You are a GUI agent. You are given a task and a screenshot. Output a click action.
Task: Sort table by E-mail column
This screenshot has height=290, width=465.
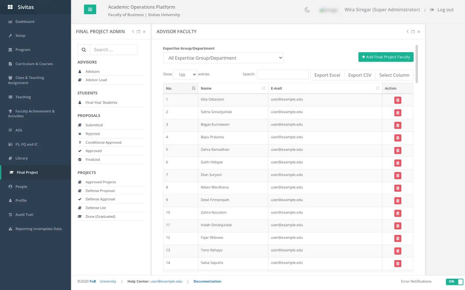click(325, 88)
